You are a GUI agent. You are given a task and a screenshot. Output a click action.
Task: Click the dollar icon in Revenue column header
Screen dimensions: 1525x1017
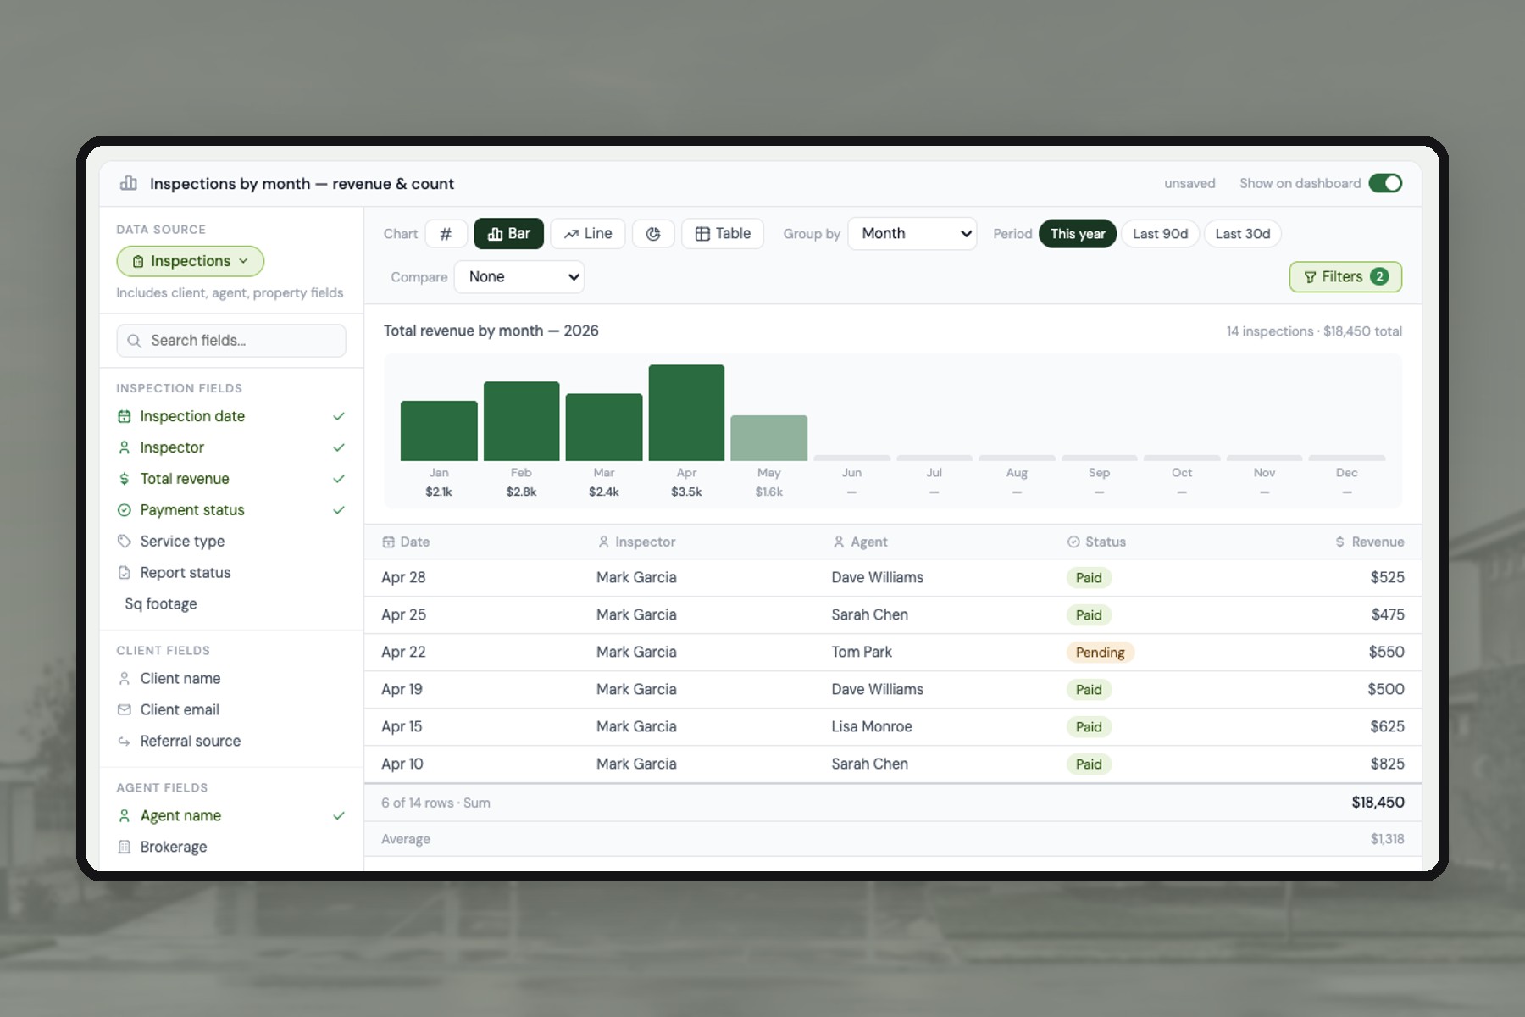click(x=1340, y=542)
